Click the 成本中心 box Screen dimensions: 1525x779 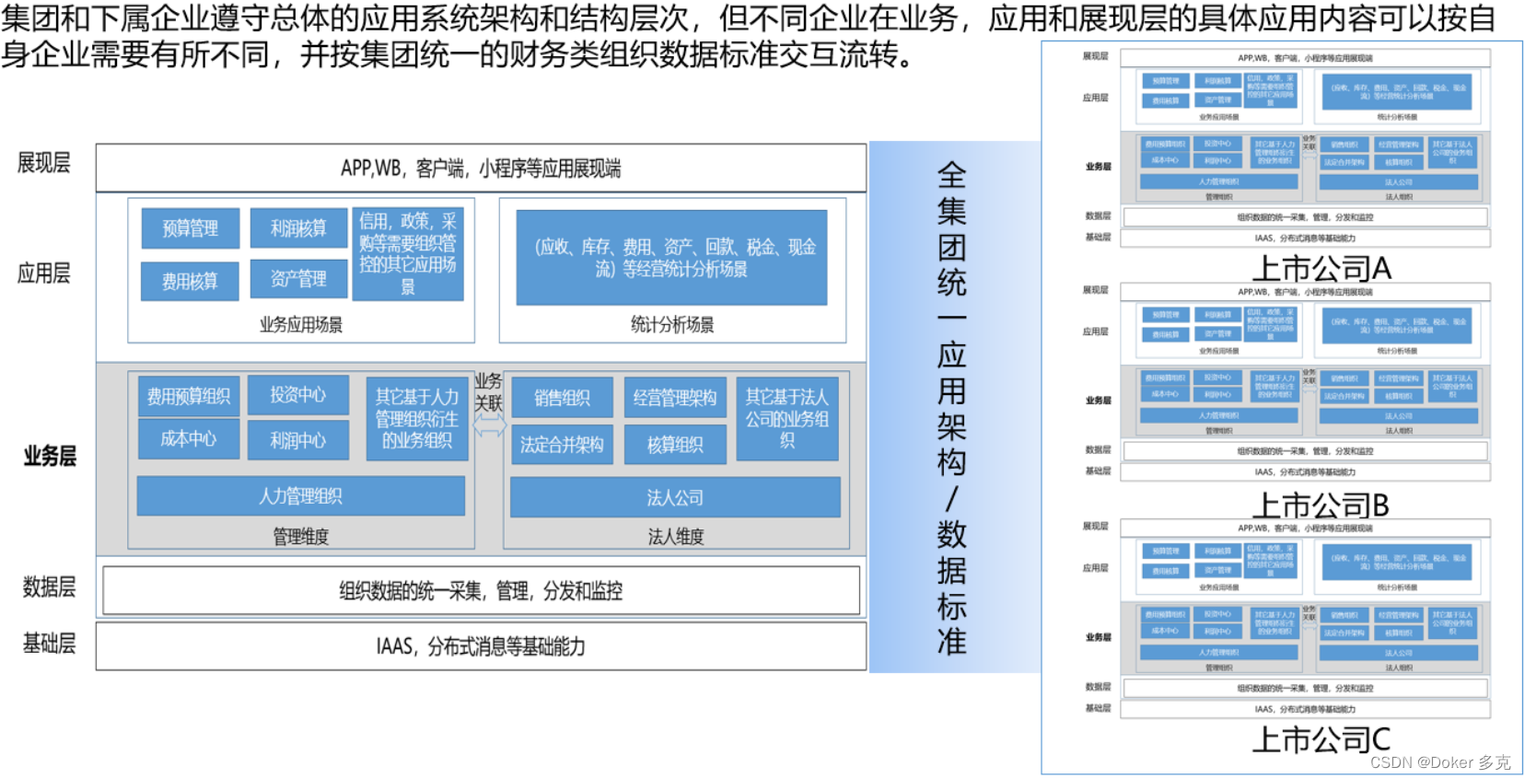click(x=189, y=439)
